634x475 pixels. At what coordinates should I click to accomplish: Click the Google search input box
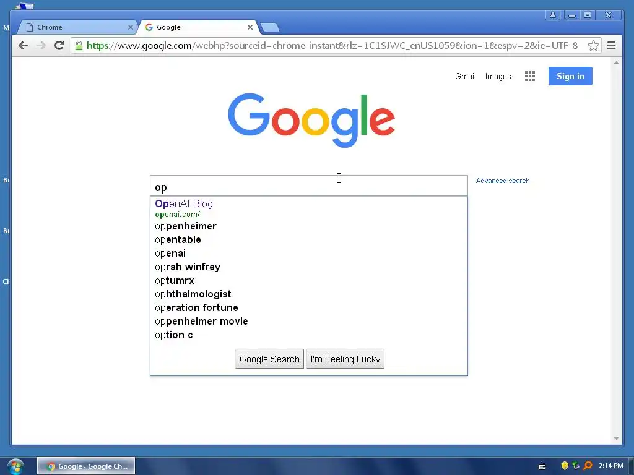click(309, 186)
